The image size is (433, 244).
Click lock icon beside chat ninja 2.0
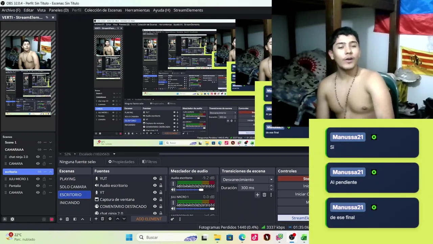tap(44, 157)
